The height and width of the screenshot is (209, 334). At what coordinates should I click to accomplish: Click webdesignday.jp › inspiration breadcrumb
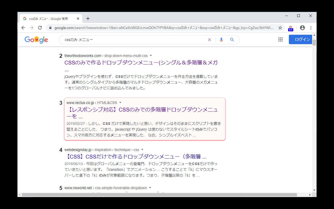coord(102,150)
